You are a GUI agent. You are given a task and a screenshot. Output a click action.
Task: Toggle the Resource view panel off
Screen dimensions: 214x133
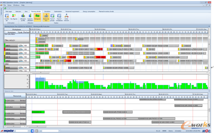tap(46, 17)
